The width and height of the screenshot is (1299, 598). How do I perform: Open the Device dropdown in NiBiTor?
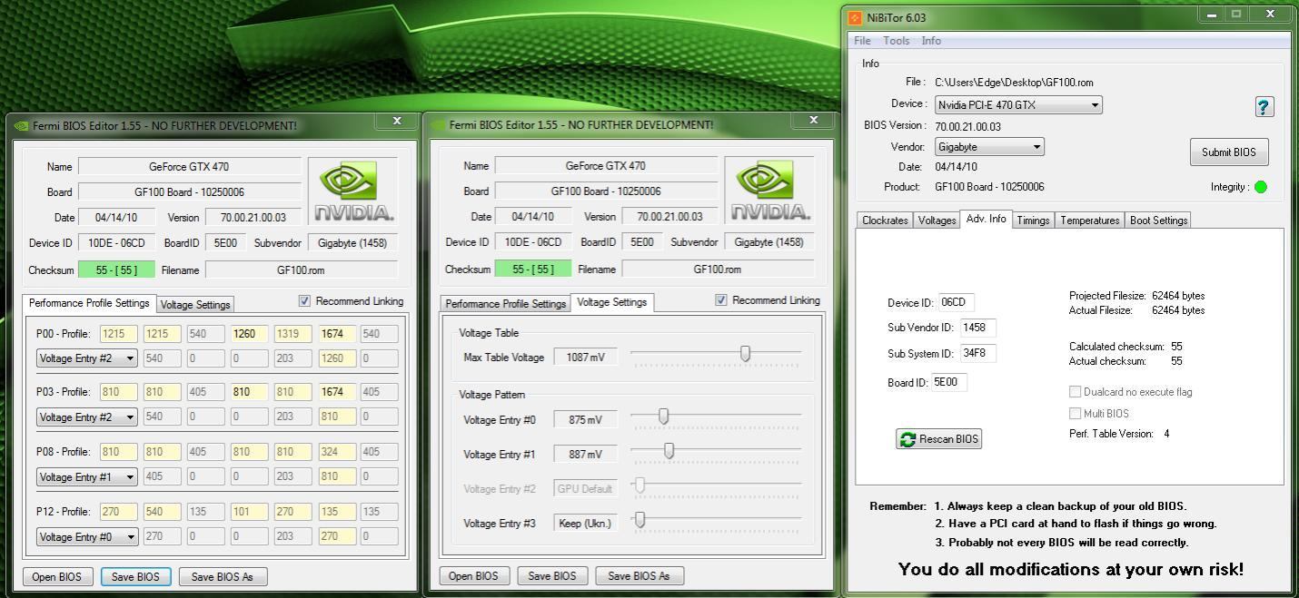[x=1018, y=105]
